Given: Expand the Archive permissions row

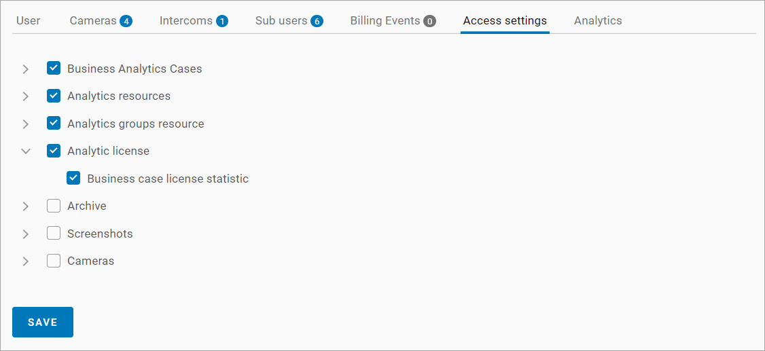Looking at the screenshot, I should point(26,206).
